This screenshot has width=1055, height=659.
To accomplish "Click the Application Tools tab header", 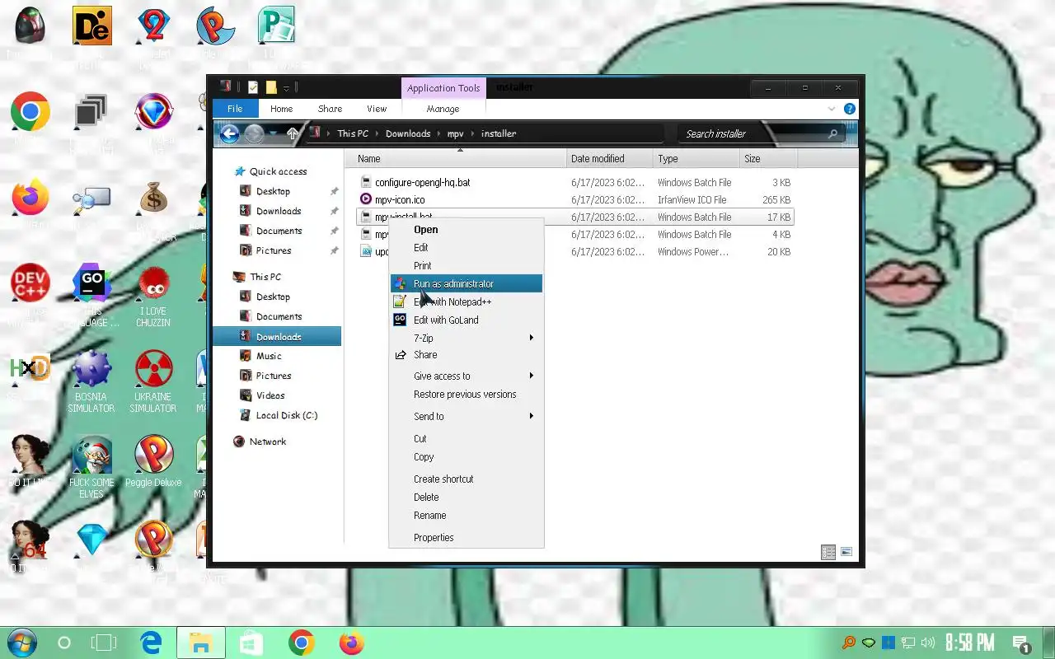I will tap(443, 88).
